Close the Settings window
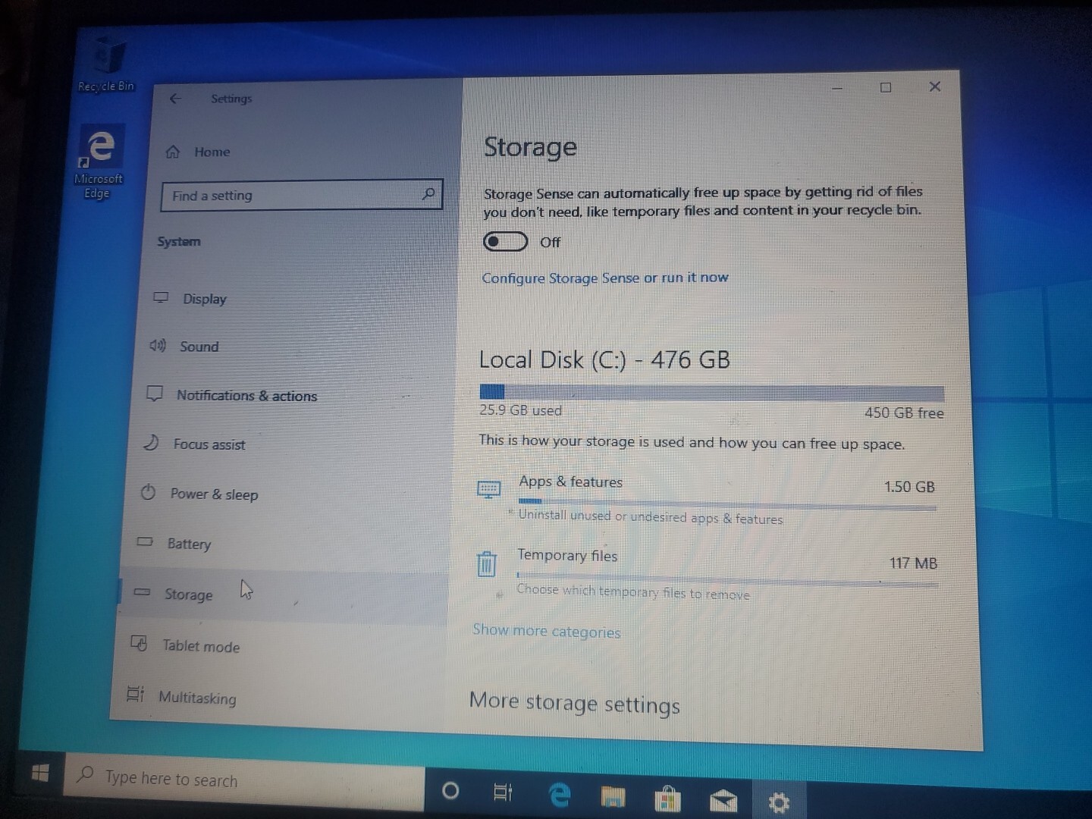Image resolution: width=1092 pixels, height=819 pixels. (935, 86)
